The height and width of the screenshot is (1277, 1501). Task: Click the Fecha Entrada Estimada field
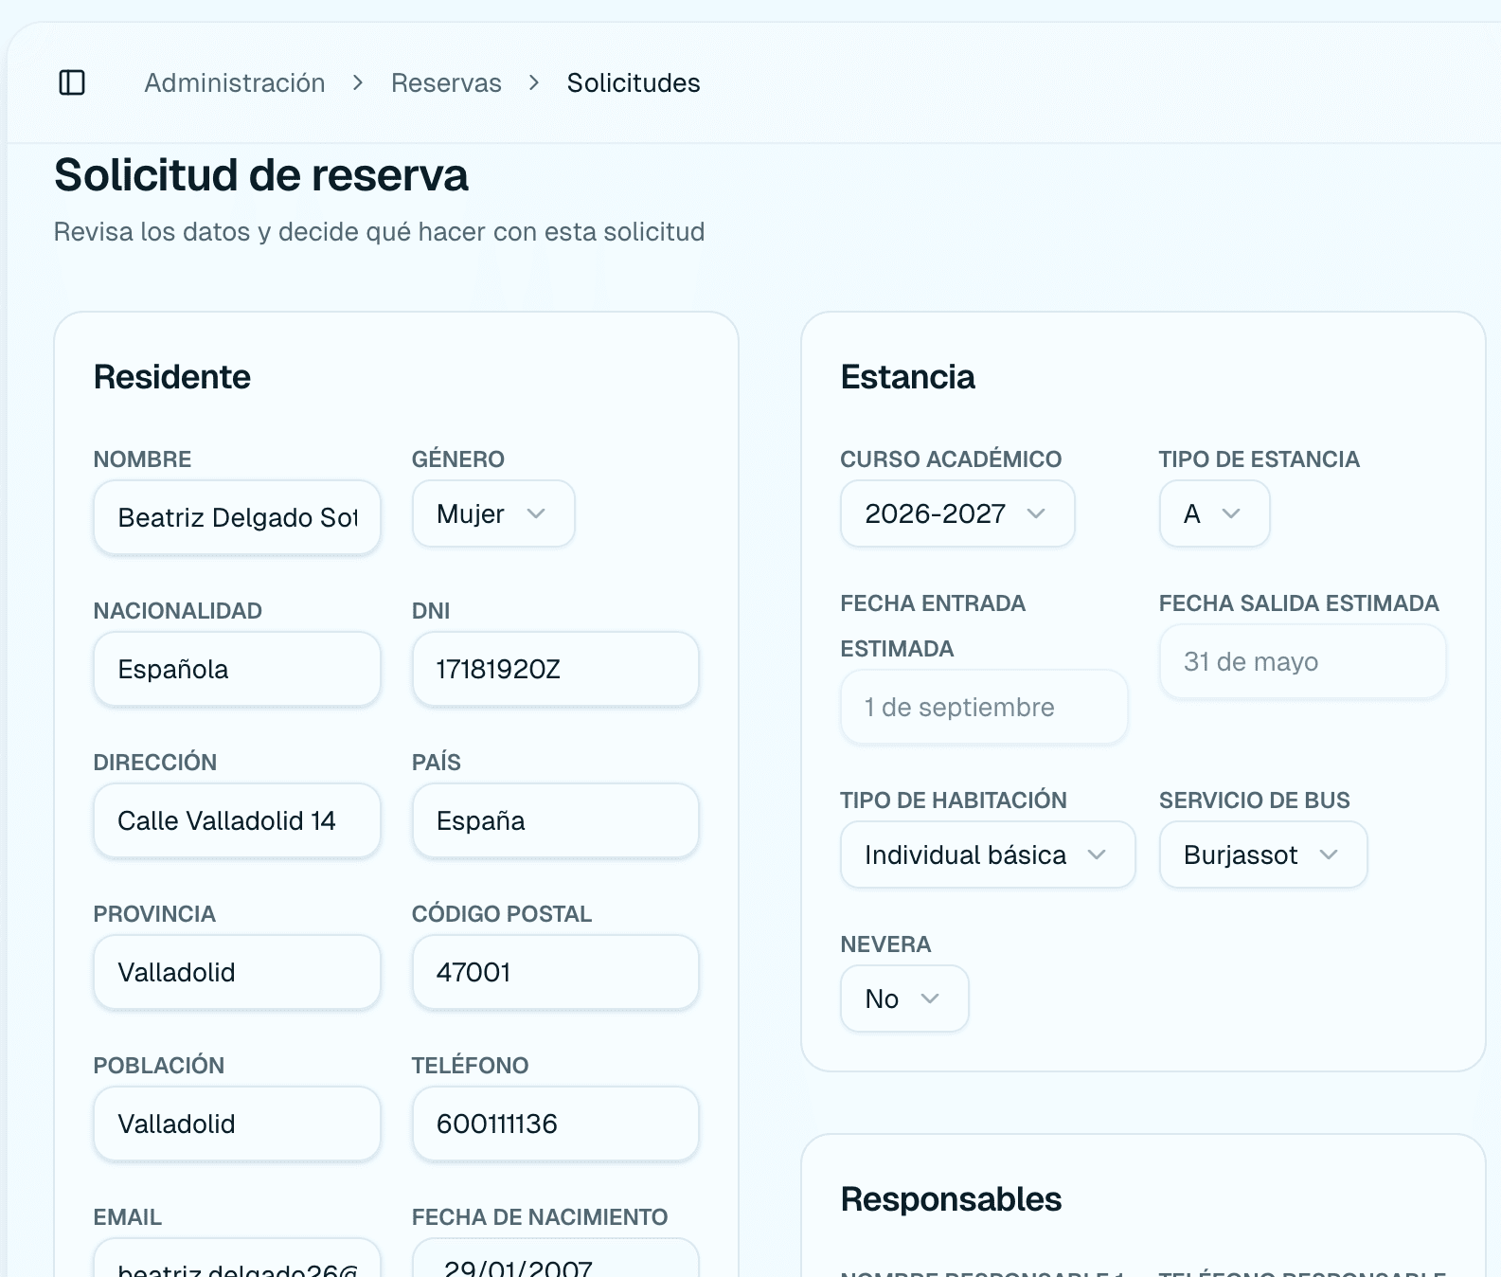pyautogui.click(x=983, y=708)
